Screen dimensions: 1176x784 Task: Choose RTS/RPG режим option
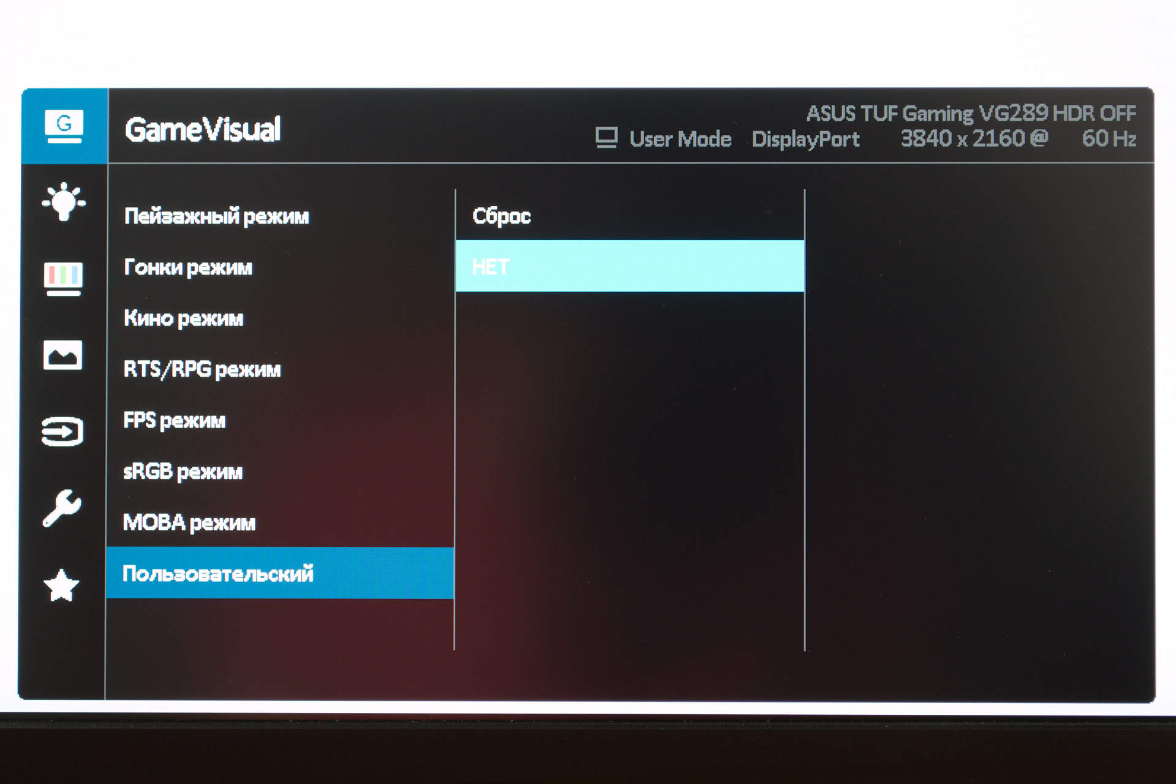[x=202, y=369]
